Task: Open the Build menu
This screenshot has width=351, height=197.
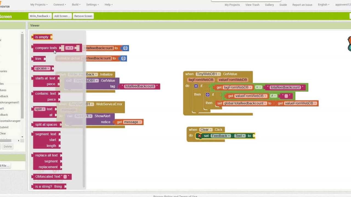Action: coord(76,5)
